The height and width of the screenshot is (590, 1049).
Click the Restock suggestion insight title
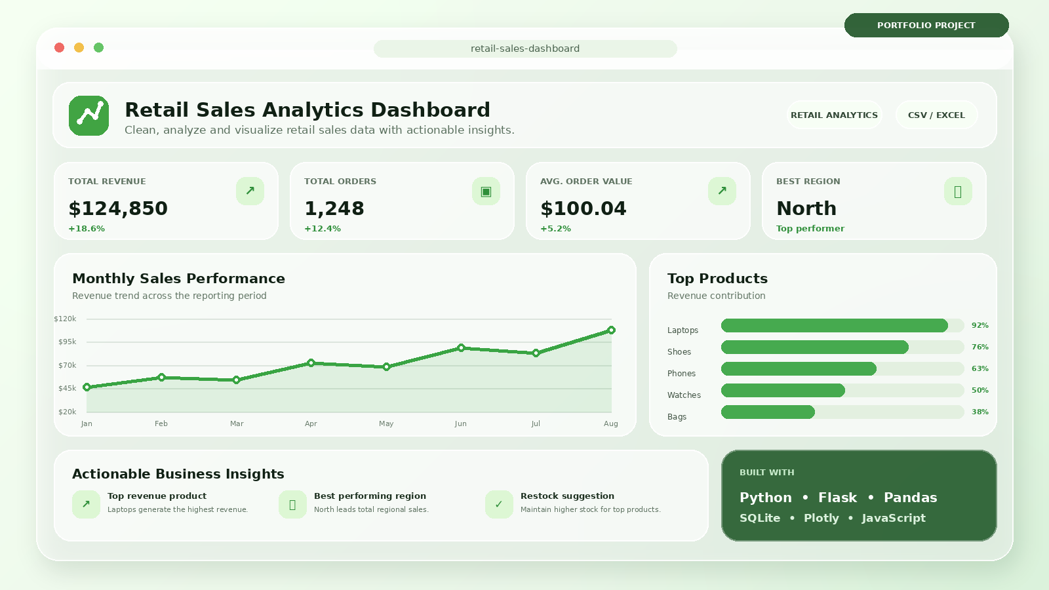tap(567, 496)
